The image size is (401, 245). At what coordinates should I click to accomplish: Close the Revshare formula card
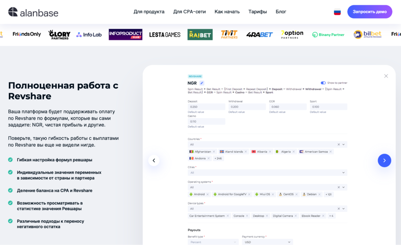click(x=386, y=76)
